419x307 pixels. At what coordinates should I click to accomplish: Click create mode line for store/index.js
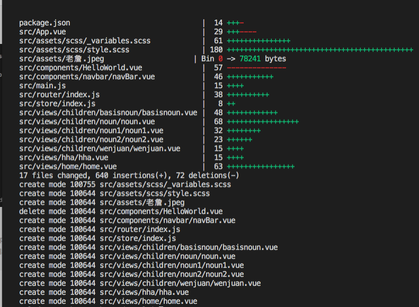point(97,239)
